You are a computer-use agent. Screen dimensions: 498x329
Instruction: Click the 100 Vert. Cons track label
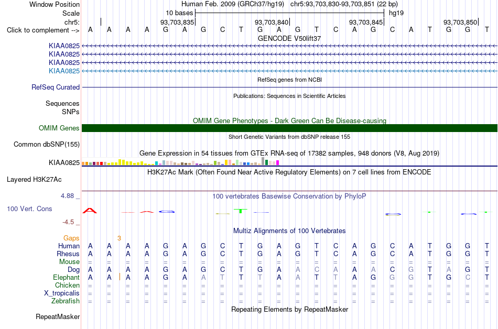[29, 209]
